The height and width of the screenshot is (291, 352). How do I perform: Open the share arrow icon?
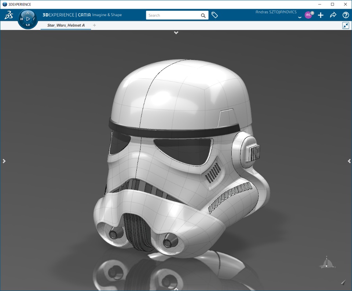(x=333, y=15)
